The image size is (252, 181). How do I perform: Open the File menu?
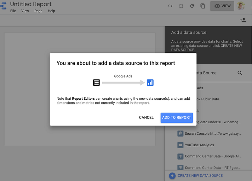click(x=13, y=11)
